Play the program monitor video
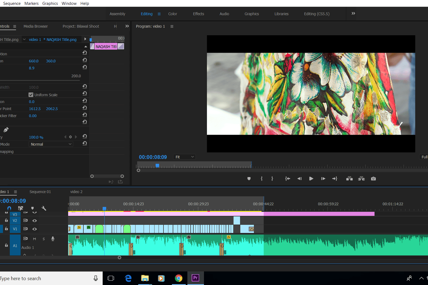The height and width of the screenshot is (285, 428). point(311,179)
